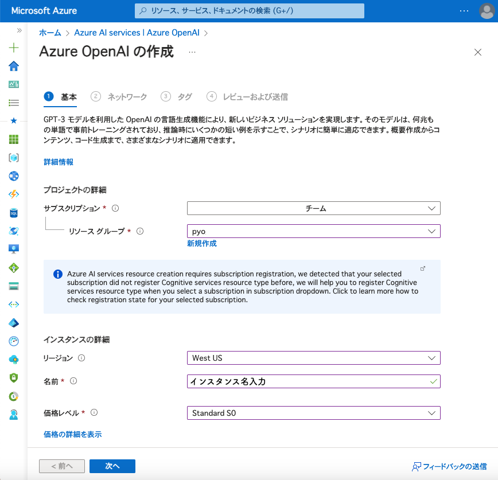Switch to the タグ tab

pyautogui.click(x=176, y=96)
